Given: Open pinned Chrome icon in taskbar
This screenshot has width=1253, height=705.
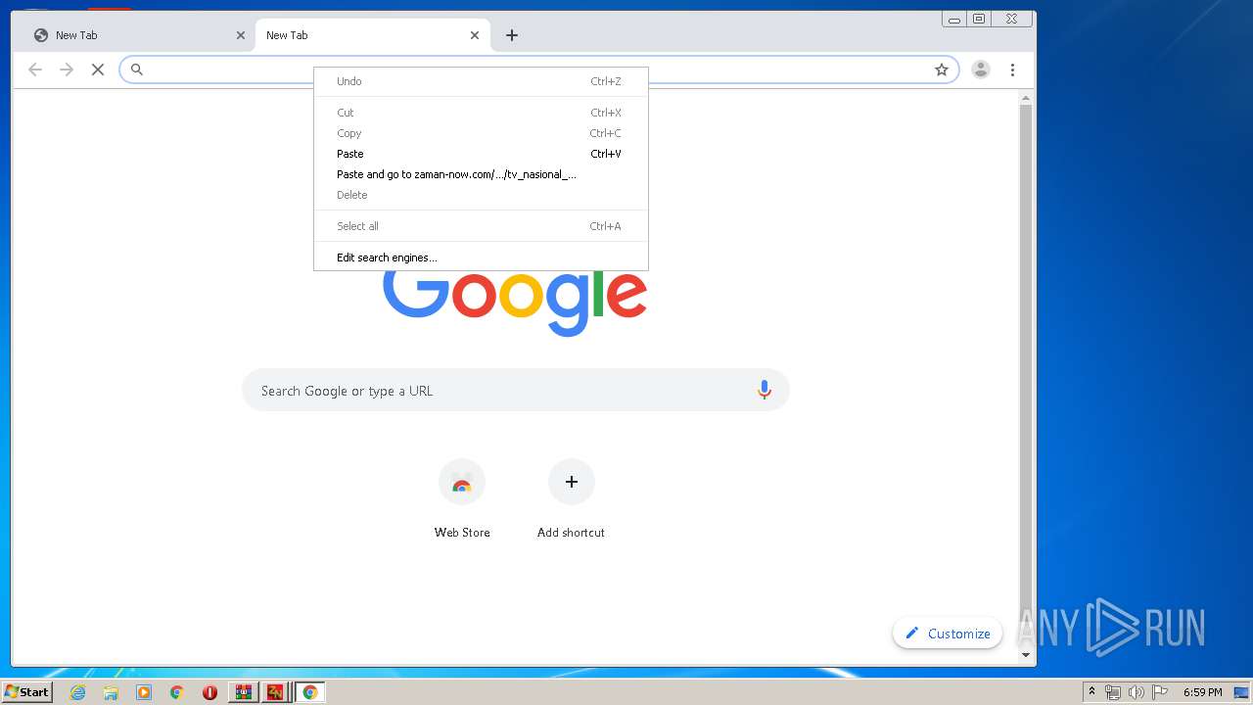Looking at the screenshot, I should 176,692.
